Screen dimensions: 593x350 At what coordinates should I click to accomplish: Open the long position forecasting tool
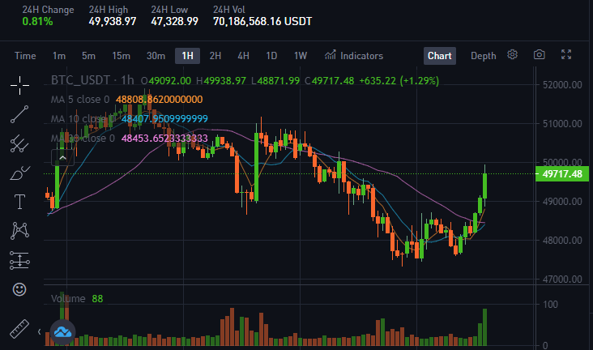pyautogui.click(x=19, y=260)
